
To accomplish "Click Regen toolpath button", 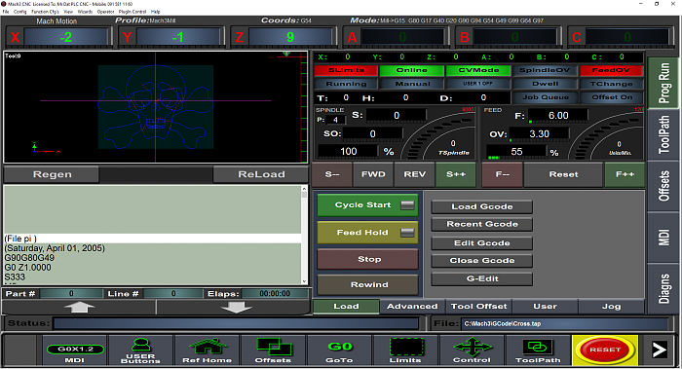I will click(52, 174).
